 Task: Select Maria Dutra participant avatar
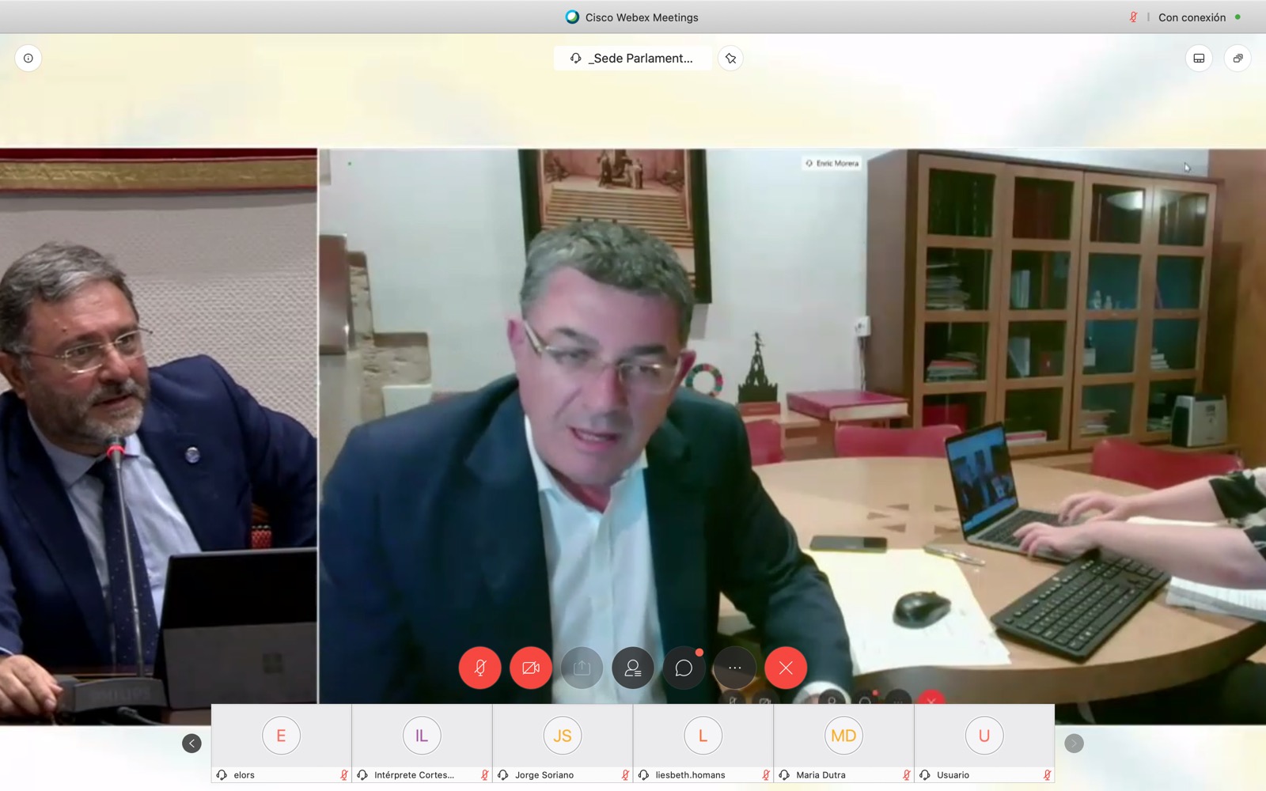(x=843, y=736)
